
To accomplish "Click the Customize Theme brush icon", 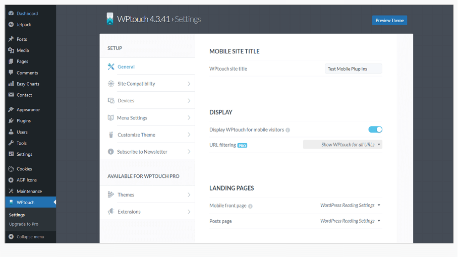I will click(111, 135).
